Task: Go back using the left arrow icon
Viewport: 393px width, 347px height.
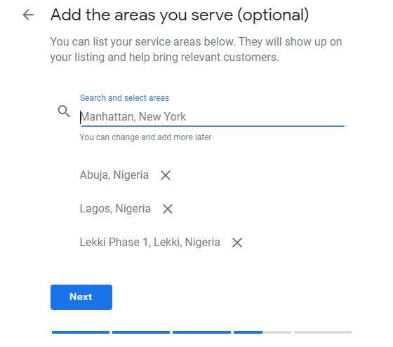Action: point(28,15)
